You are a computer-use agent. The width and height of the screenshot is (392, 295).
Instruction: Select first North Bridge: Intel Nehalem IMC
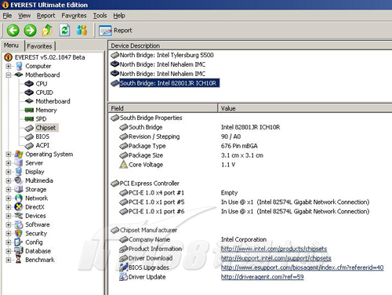[162, 64]
